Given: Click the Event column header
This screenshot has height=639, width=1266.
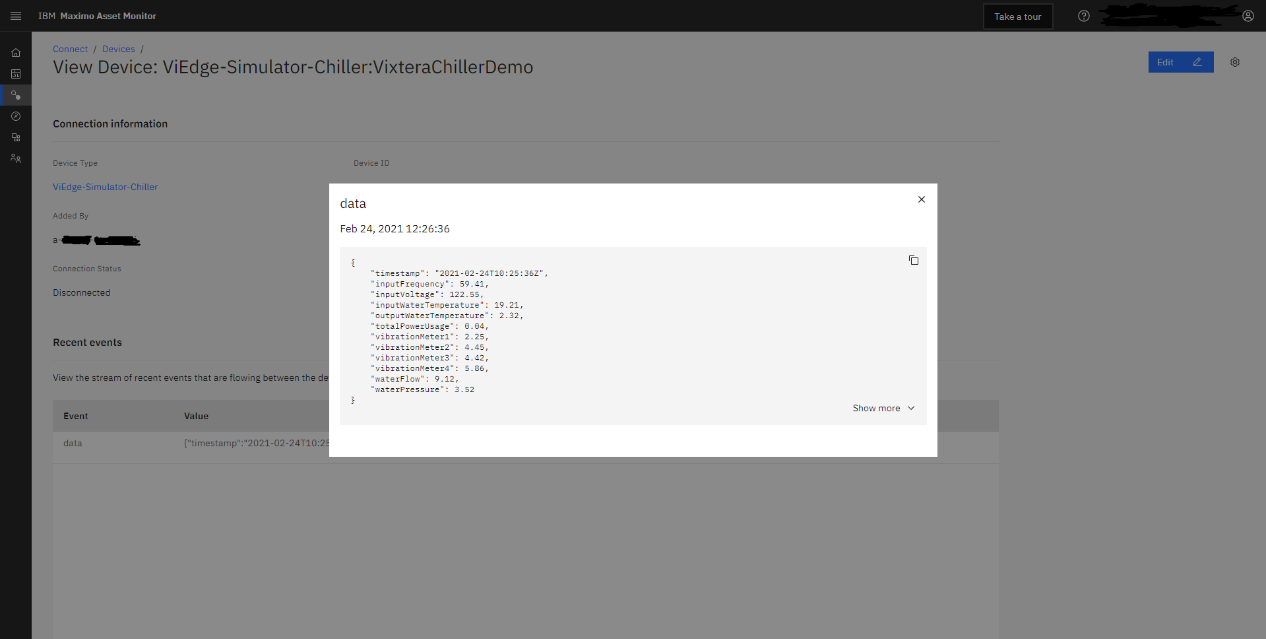Looking at the screenshot, I should point(76,416).
